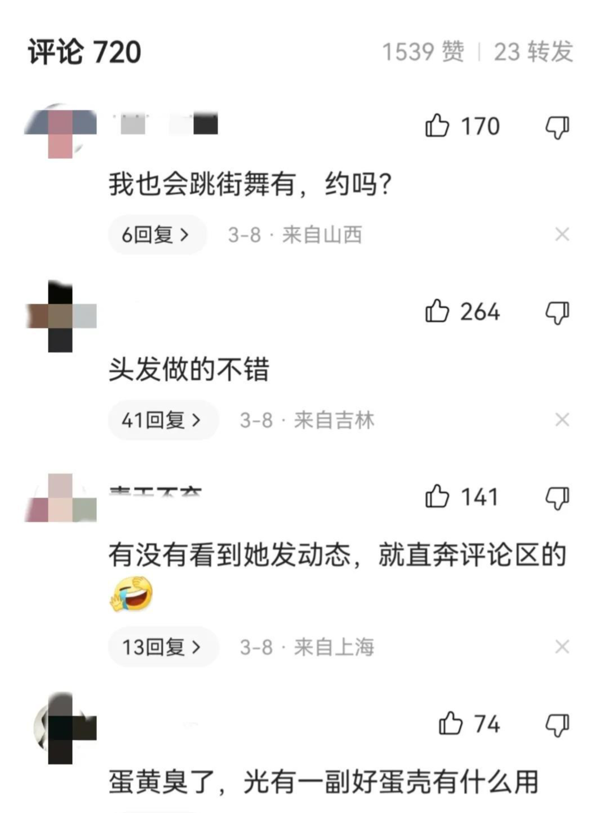Dismiss the comment from 吉林
The image size is (608, 813).
coord(562,420)
